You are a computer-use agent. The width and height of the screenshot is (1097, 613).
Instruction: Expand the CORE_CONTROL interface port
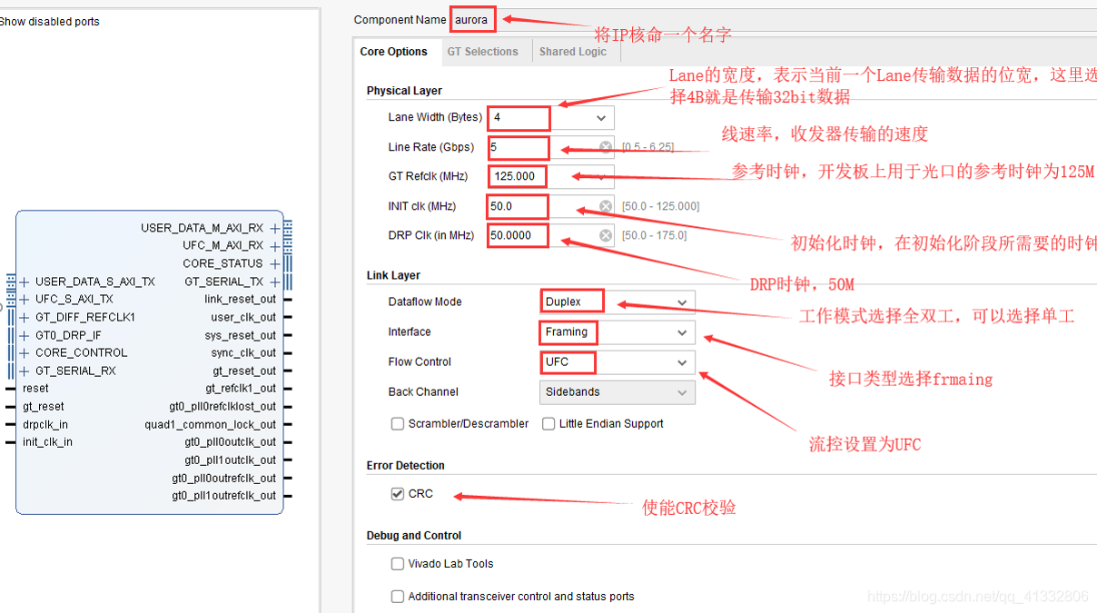[25, 352]
